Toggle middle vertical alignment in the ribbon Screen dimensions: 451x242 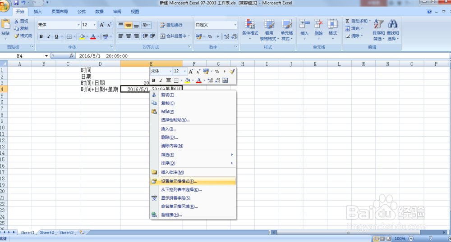click(x=129, y=25)
